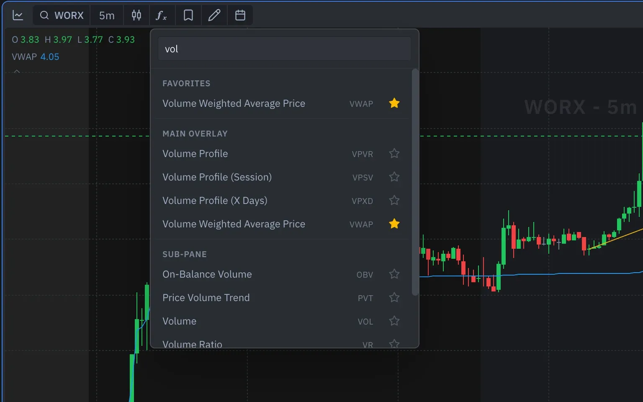The height and width of the screenshot is (402, 643).
Task: Click the 'L 3.77' low value
Action: (x=90, y=40)
